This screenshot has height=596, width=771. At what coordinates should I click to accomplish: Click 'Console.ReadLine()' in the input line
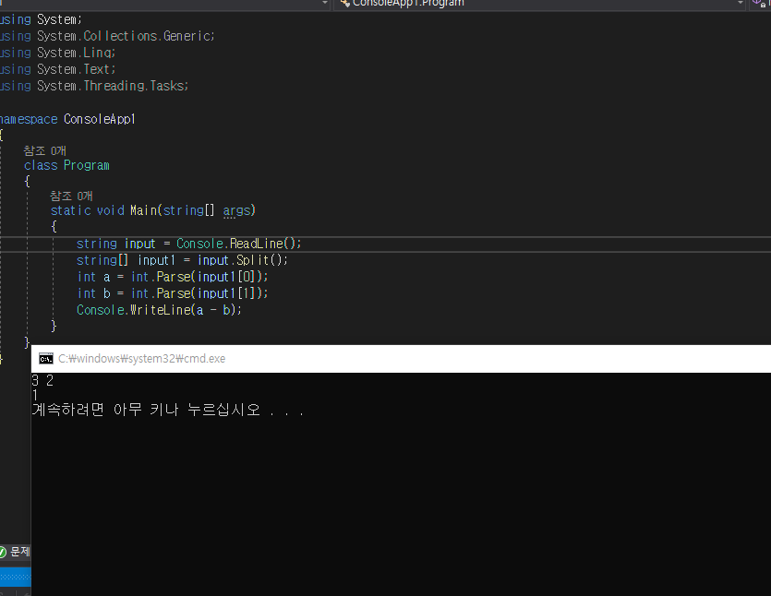[x=236, y=244]
